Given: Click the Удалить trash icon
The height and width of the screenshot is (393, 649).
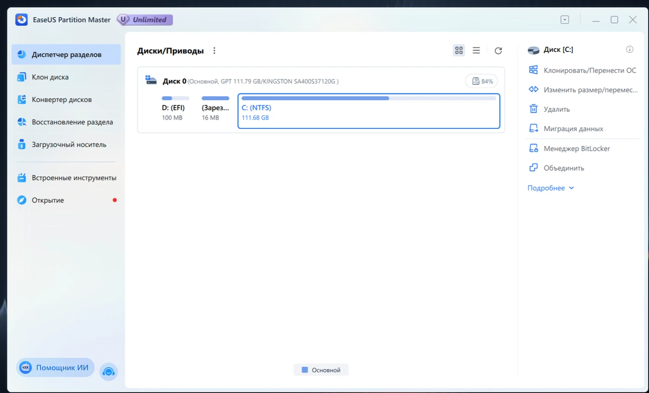Looking at the screenshot, I should point(533,109).
